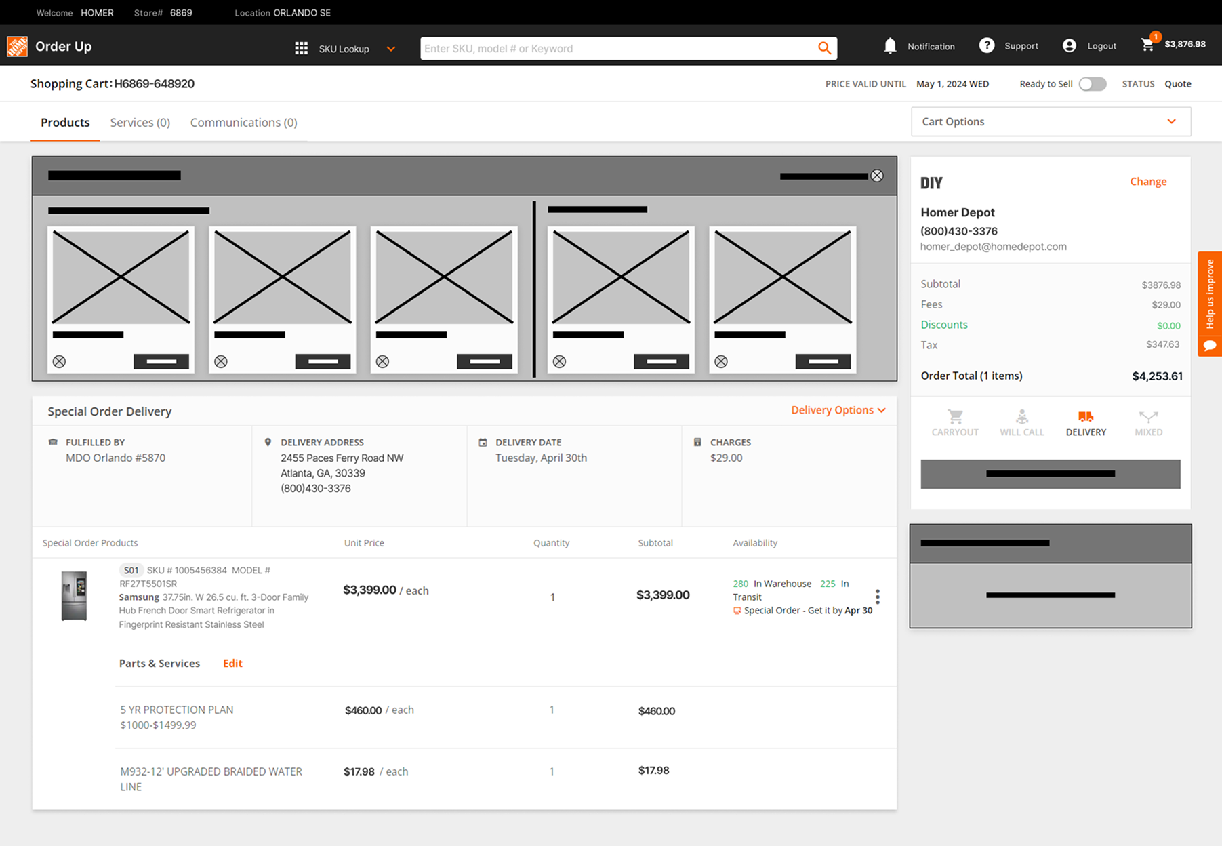Click the 5 YR PROTECTION PLAN row text
The height and width of the screenshot is (846, 1222).
(176, 717)
